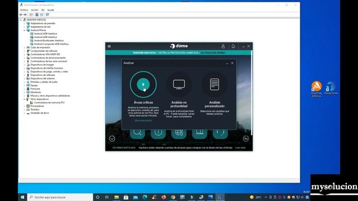This screenshot has width=358, height=201.
Task: Click ACTUALIZAR AHORA in the Panda Dome banner
Action: [x=213, y=52]
